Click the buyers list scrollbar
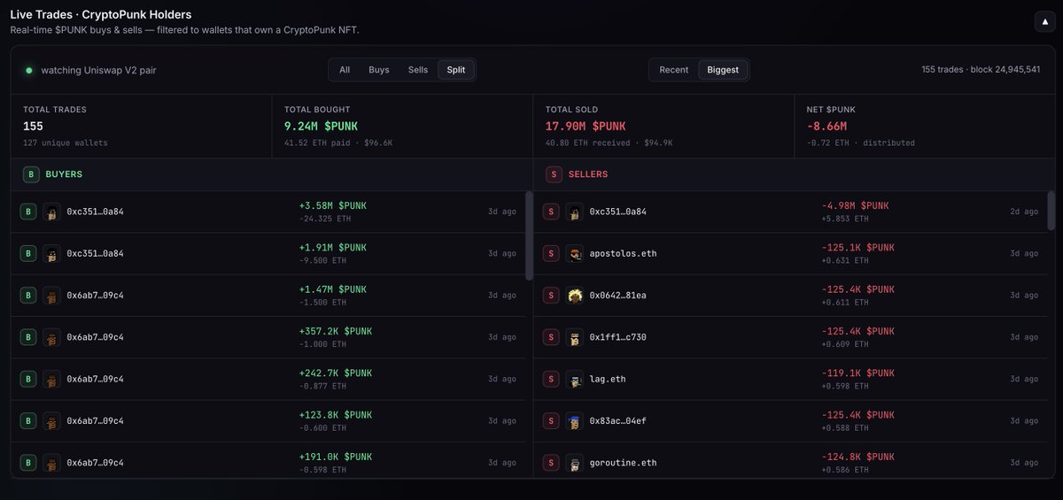This screenshot has height=500, width=1063. 529,235
